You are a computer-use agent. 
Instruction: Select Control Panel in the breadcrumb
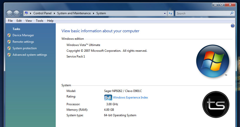click(42, 13)
